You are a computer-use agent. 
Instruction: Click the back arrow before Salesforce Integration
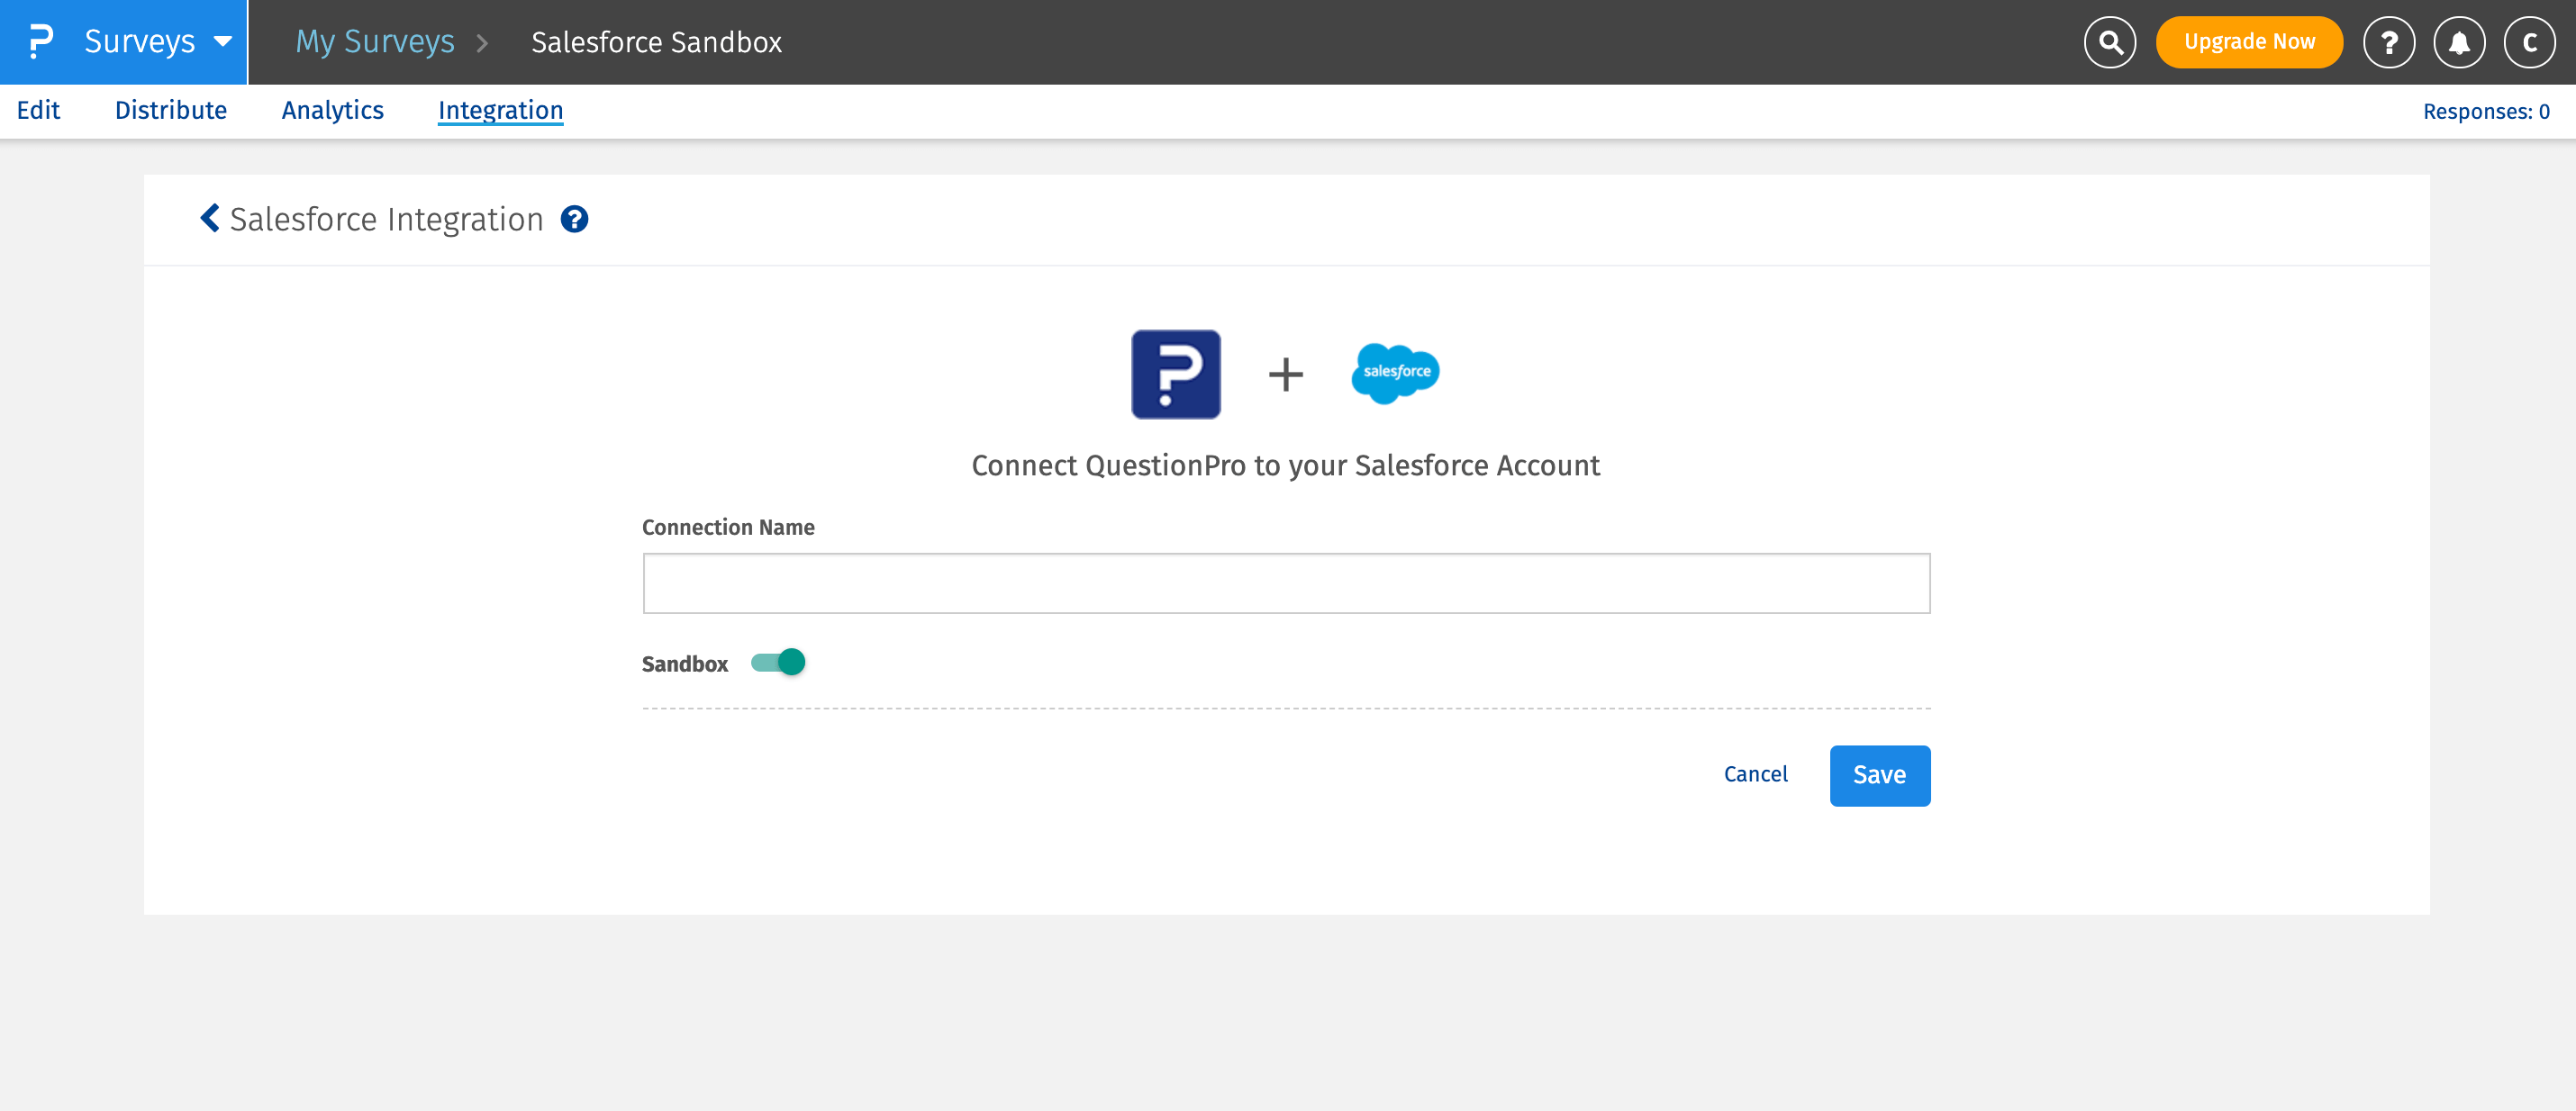click(x=210, y=219)
